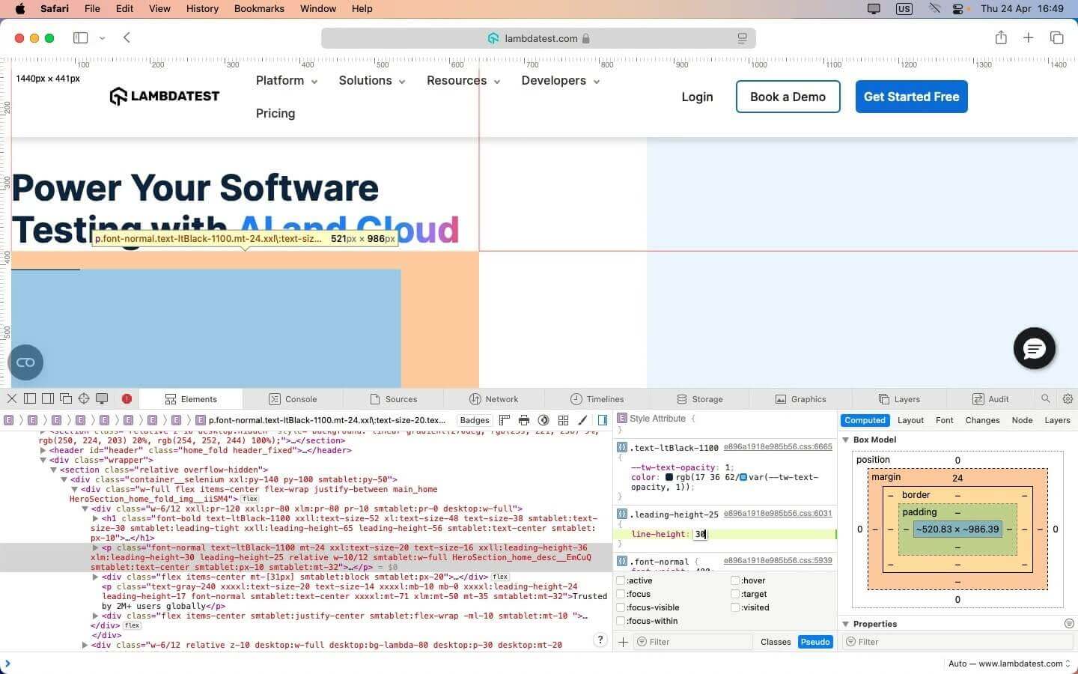Open the Pricing link
The image size is (1078, 674).
[x=275, y=114]
